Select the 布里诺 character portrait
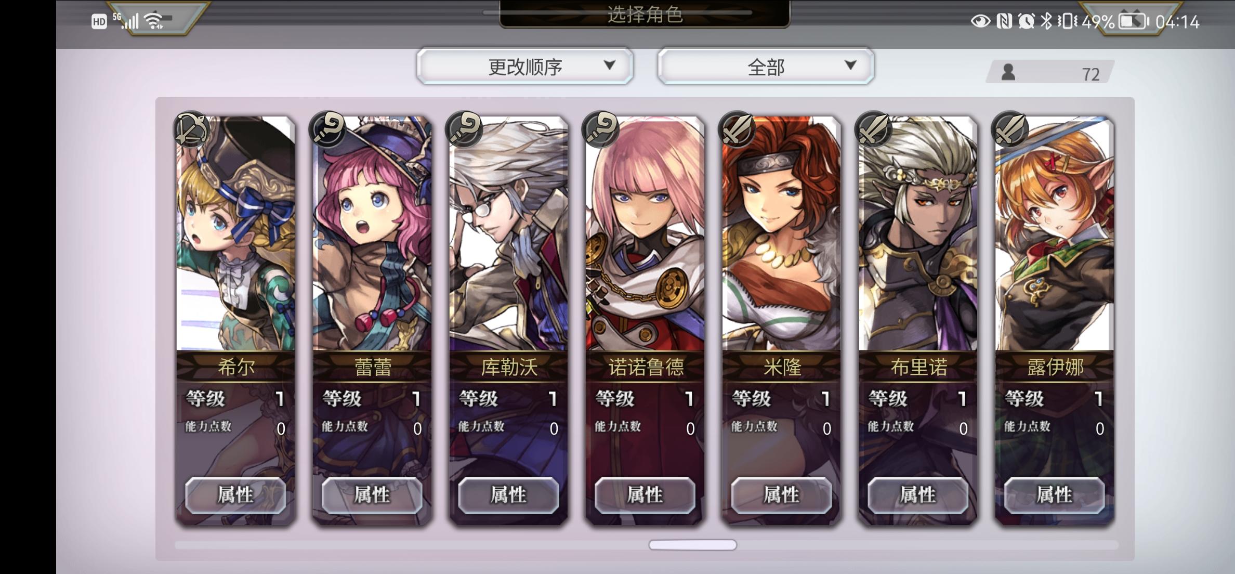Screen dimensions: 1235x574 click(918, 233)
